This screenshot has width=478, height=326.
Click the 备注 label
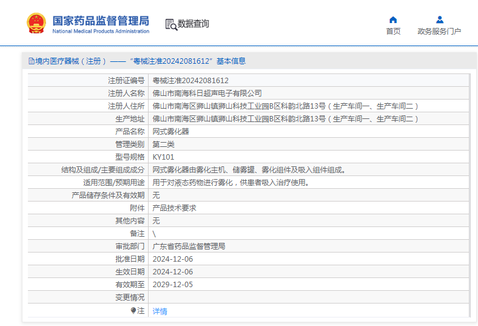click(137, 234)
